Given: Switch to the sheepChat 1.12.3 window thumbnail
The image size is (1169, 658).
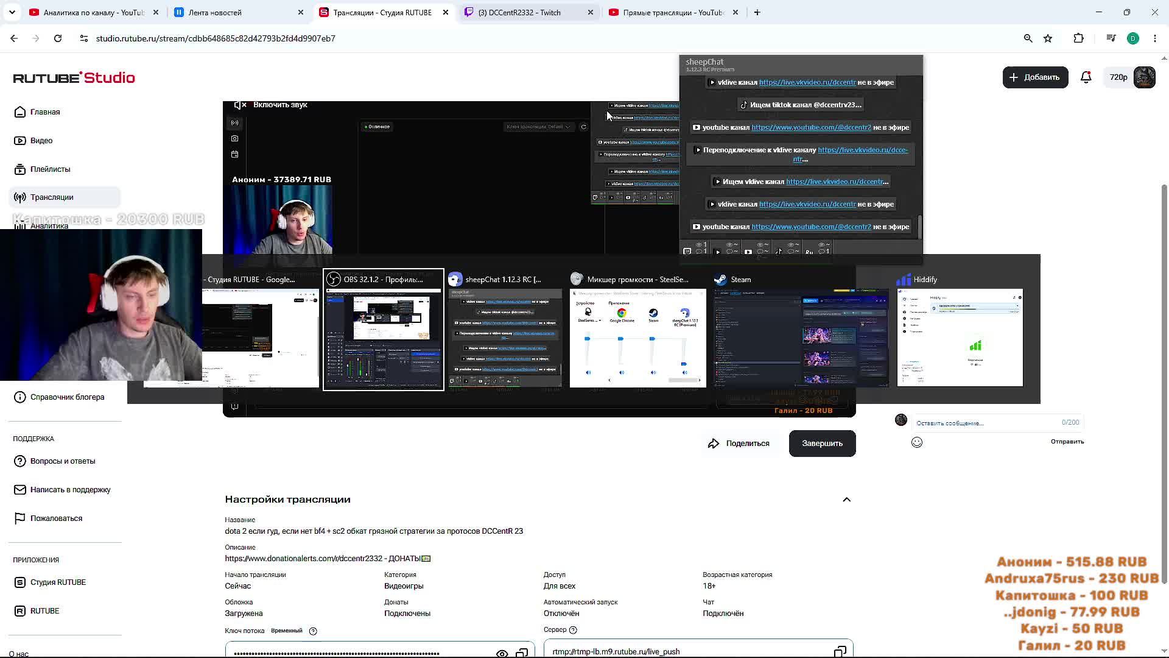Looking at the screenshot, I should point(505,330).
